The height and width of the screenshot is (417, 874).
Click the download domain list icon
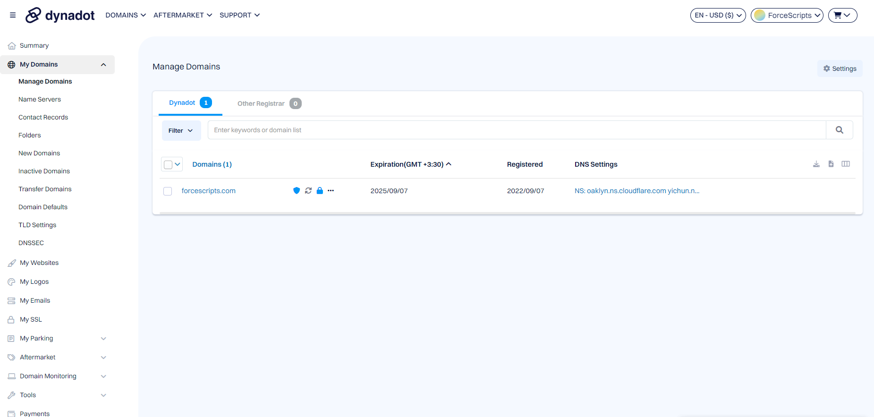816,164
